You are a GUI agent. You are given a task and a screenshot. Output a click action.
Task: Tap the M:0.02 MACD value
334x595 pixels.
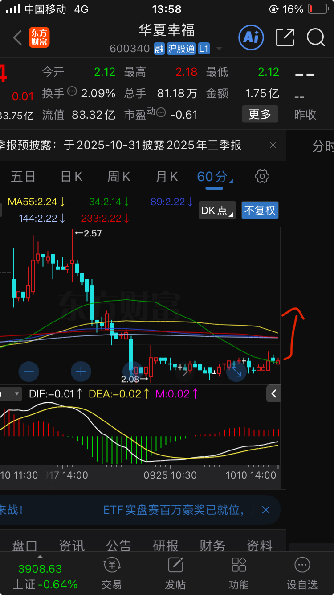coord(177,394)
